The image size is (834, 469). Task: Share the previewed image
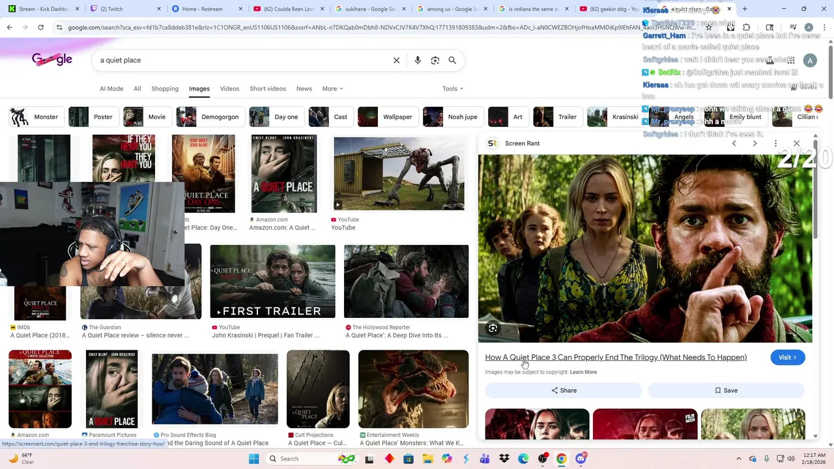pos(564,390)
